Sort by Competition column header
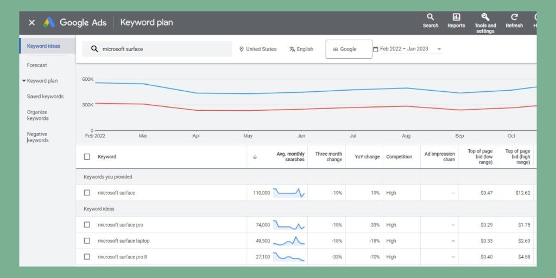The width and height of the screenshot is (556, 278). point(399,157)
